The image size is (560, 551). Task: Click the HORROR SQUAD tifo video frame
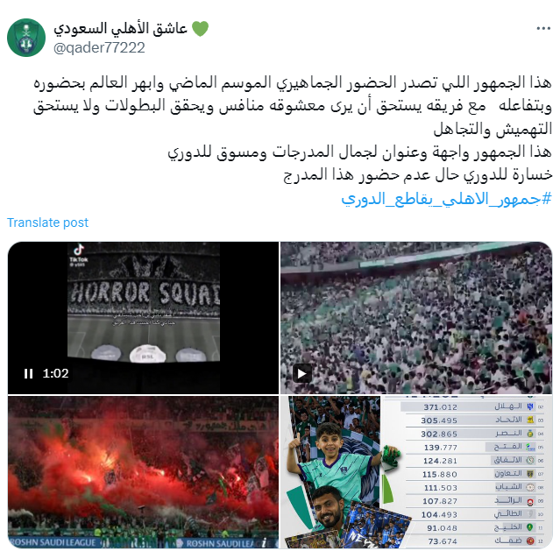[x=144, y=301]
